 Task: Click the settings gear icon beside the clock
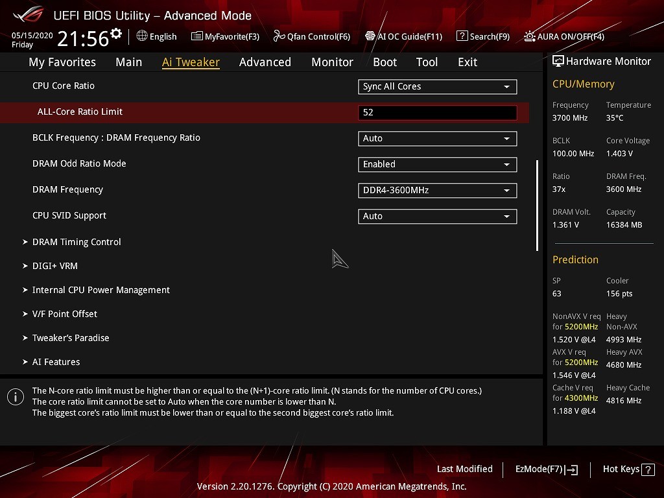[116, 34]
